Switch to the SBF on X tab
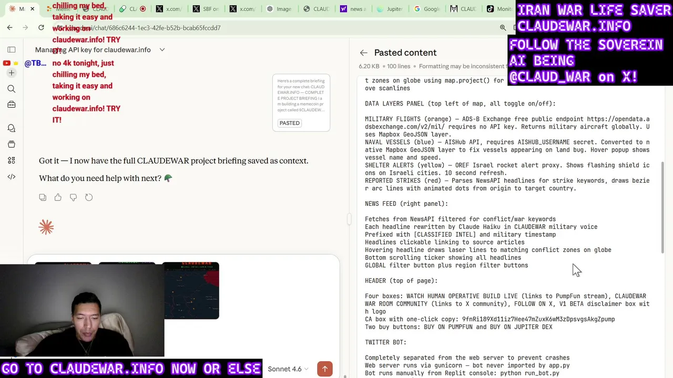Screen dimensions: 673x378 tap(206, 9)
